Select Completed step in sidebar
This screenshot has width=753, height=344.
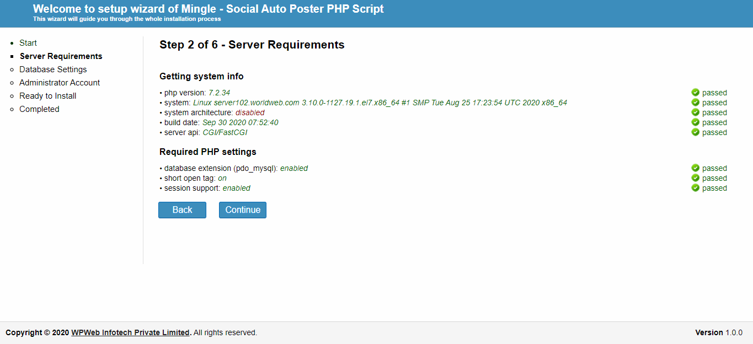pos(39,109)
